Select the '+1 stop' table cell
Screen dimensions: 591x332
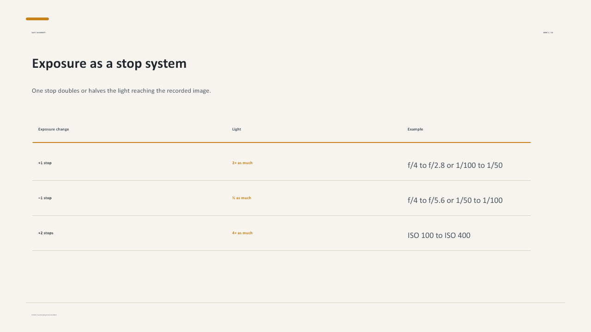coord(45,163)
